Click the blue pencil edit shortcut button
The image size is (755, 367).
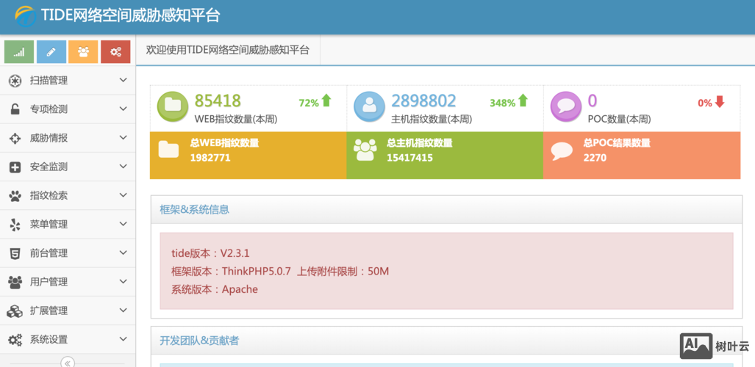coord(51,52)
